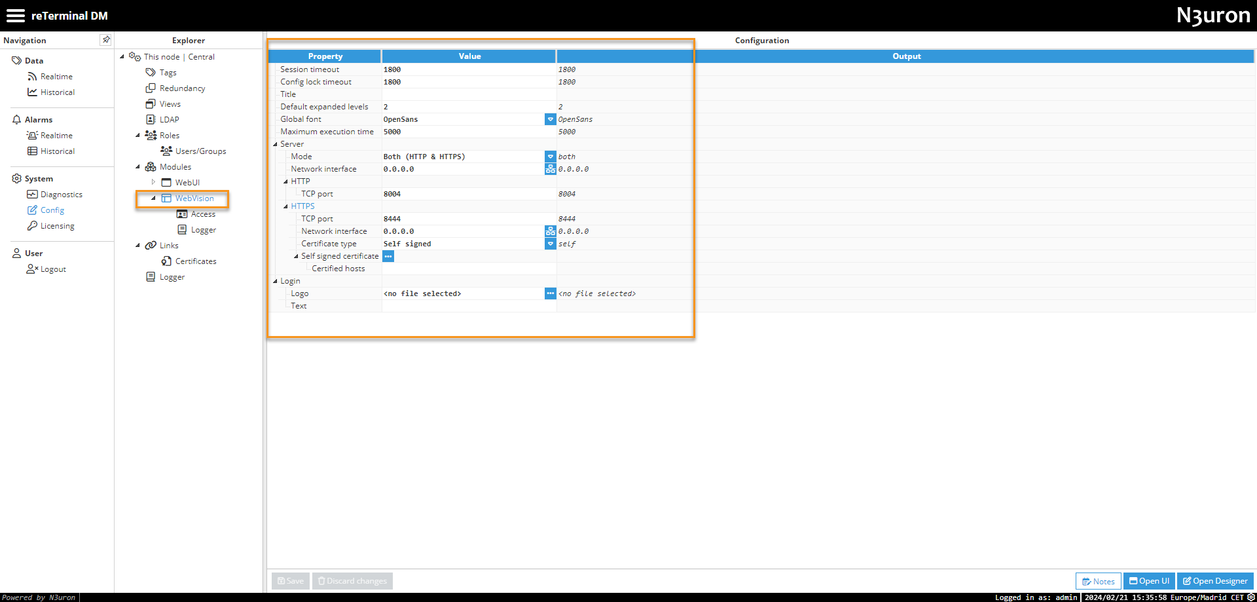
Task: Click the Licensing key icon
Action: click(x=32, y=226)
